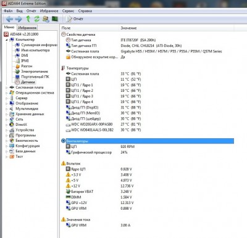Expand the Мультимедиа tree node
Image resolution: width=247 pixels, height=238 pixels.
coord(6,109)
